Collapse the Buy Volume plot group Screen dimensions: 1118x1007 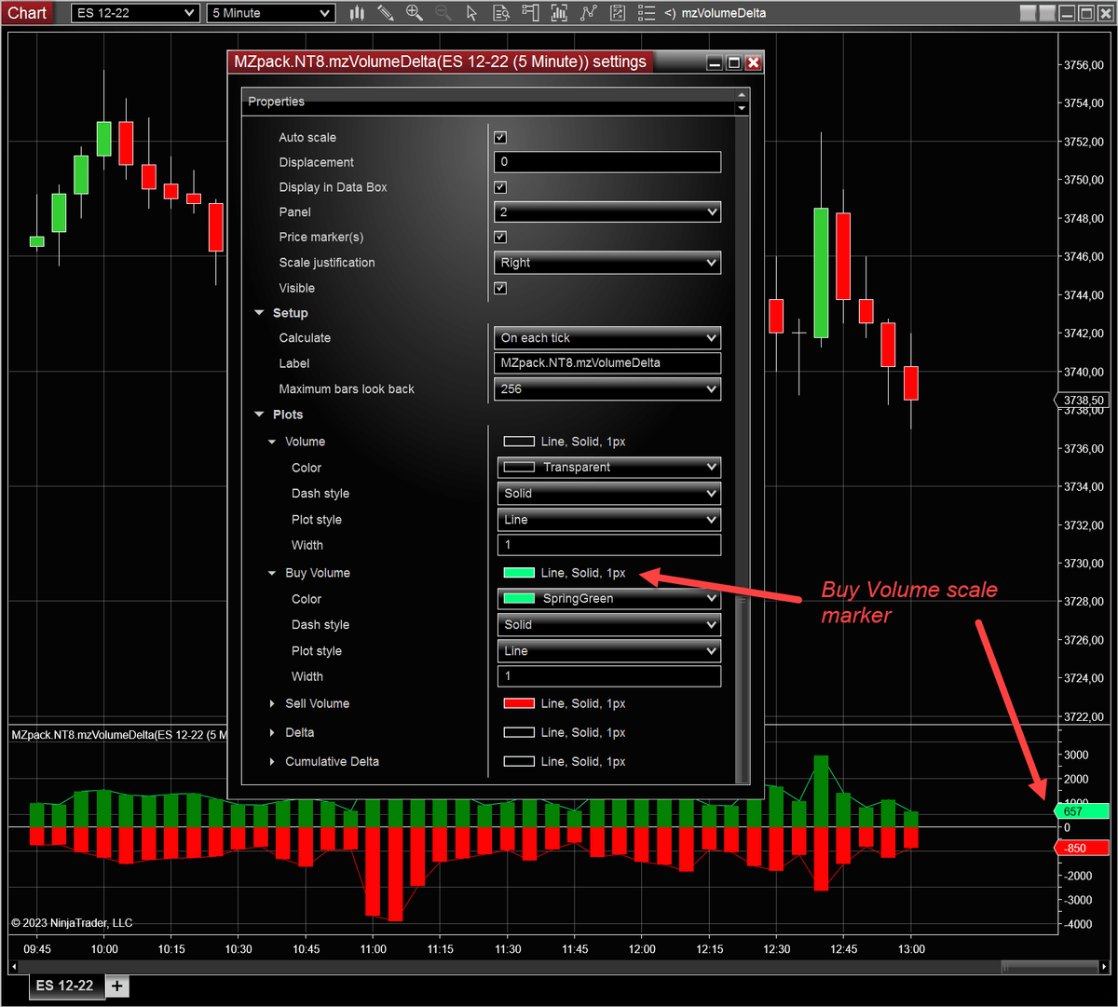pyautogui.click(x=272, y=573)
